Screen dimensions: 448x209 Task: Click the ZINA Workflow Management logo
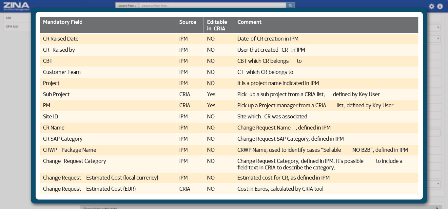(16, 6)
